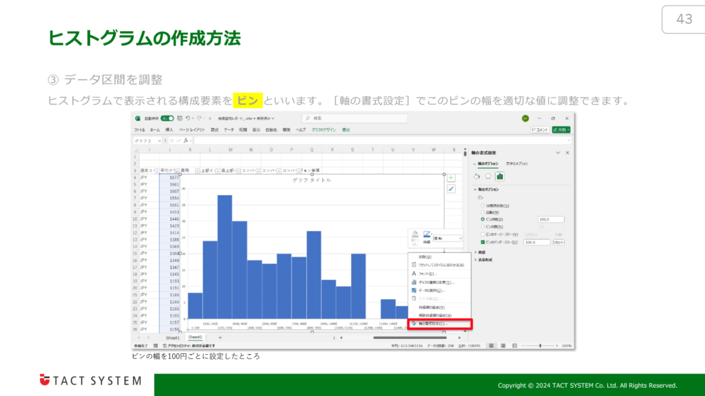Click the Excel search box

pos(355,118)
